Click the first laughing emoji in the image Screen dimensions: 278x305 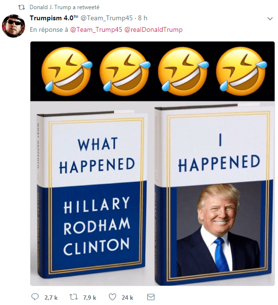(x=67, y=71)
